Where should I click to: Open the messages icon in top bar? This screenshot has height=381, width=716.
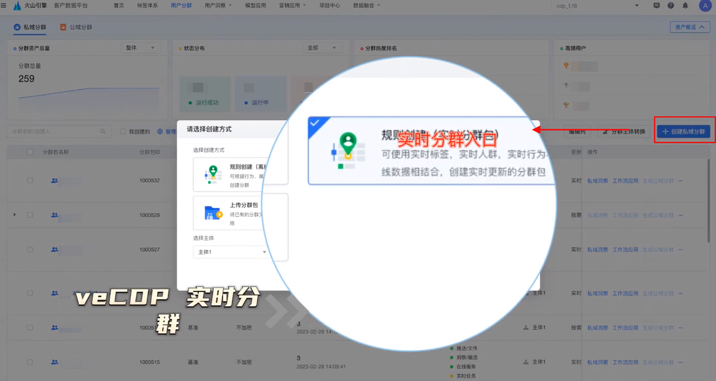coord(657,6)
